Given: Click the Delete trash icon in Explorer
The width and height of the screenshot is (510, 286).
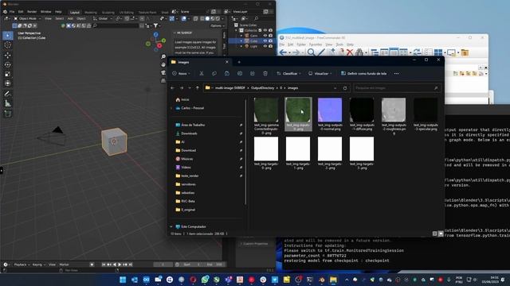Looking at the screenshot, I should pos(265,74).
